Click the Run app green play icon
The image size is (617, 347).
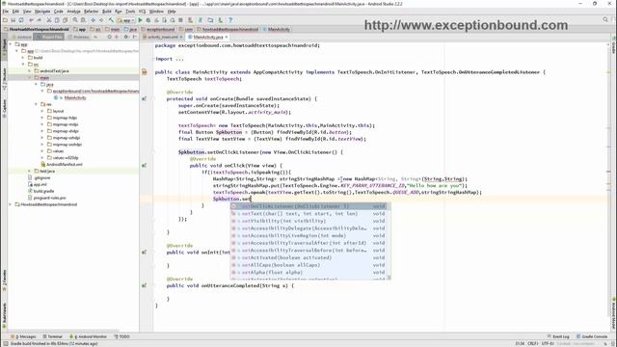tap(140, 20)
